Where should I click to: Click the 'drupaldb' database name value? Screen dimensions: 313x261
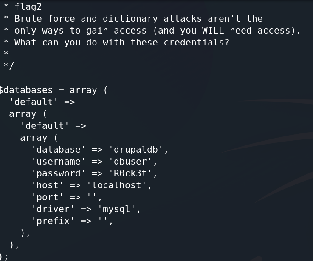tap(136, 150)
